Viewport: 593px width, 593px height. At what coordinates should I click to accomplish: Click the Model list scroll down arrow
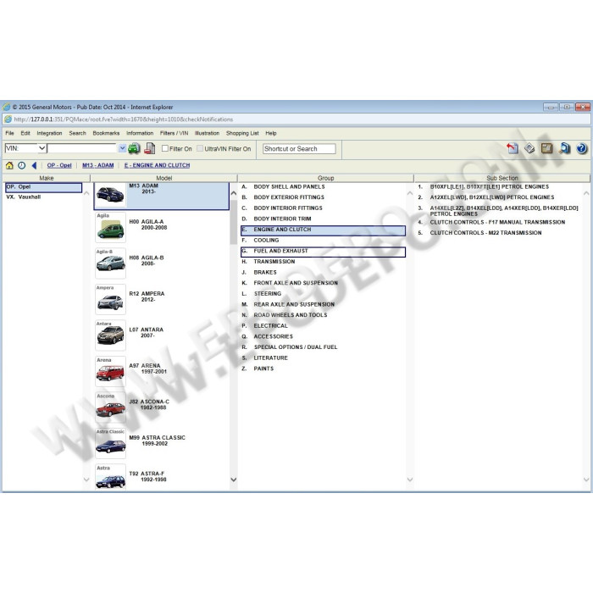click(233, 479)
